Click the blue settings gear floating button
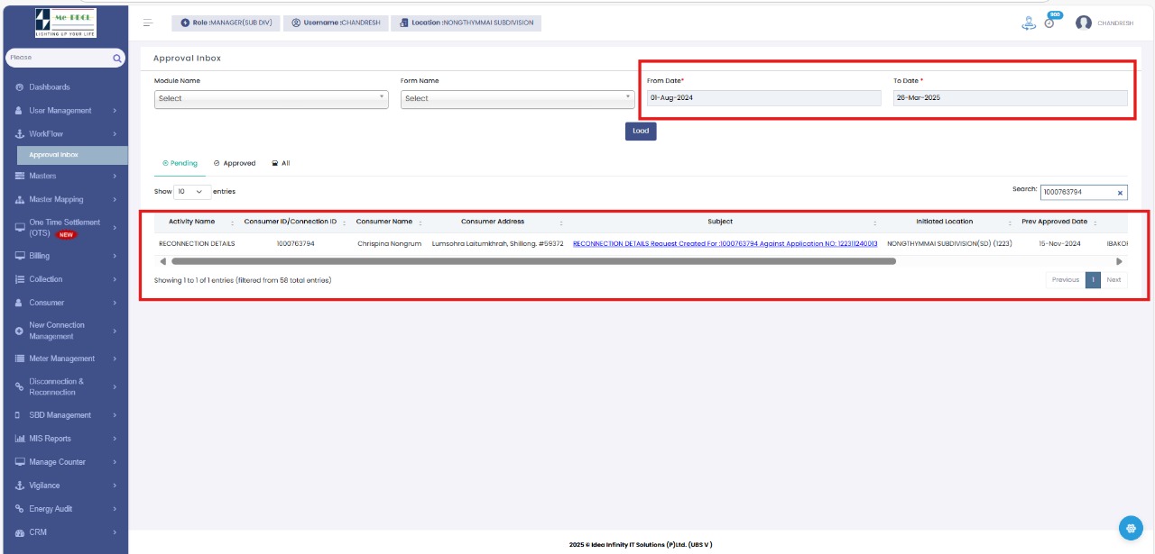This screenshot has width=1155, height=554. point(1131,528)
